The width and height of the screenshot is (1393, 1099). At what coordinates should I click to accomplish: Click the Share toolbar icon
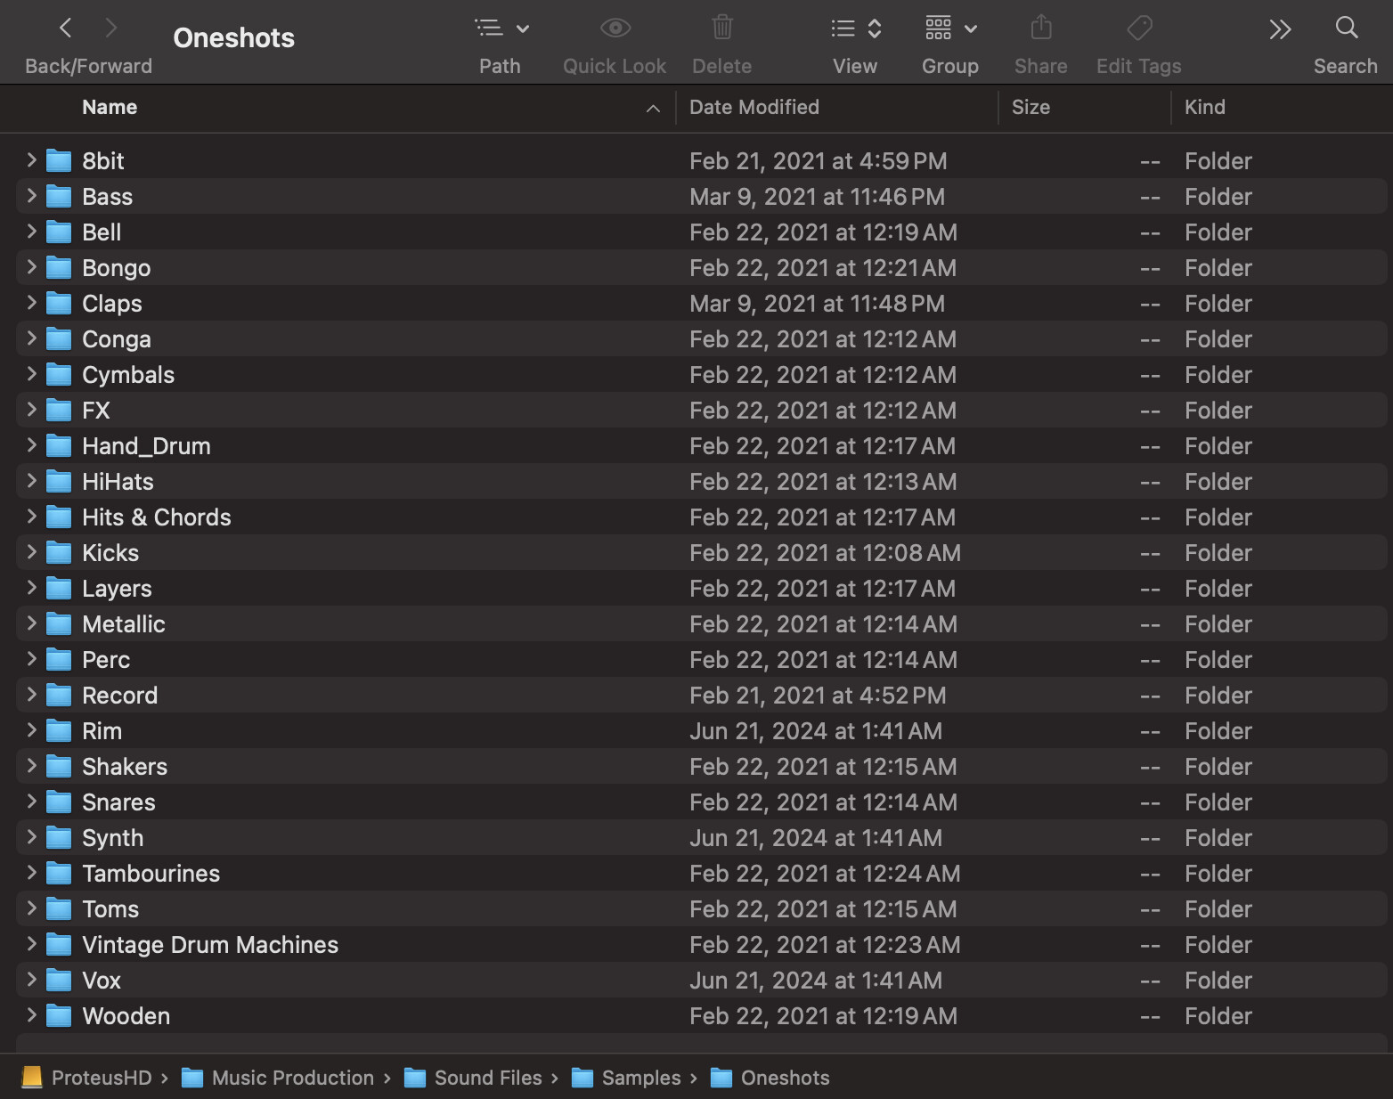coord(1041,28)
